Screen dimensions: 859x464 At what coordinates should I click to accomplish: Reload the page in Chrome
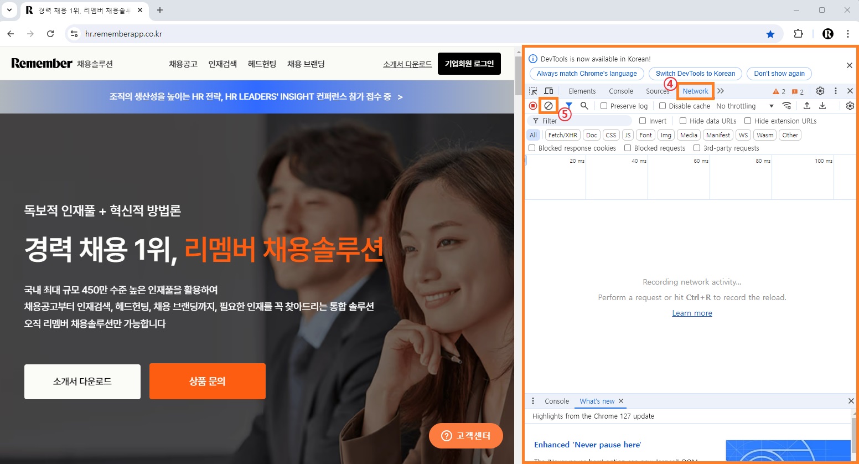click(50, 34)
